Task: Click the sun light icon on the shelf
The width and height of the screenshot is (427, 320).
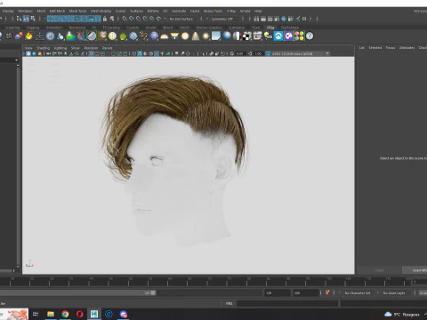Action: [205, 36]
